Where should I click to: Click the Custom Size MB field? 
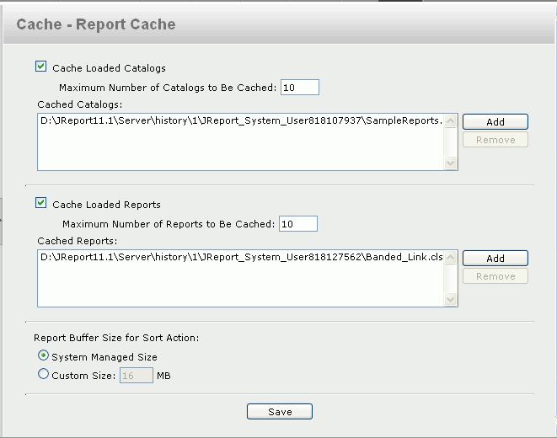[137, 376]
